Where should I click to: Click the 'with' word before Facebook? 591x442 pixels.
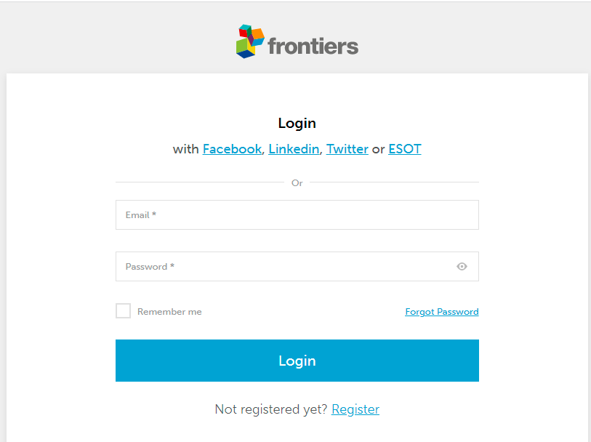[x=185, y=149]
